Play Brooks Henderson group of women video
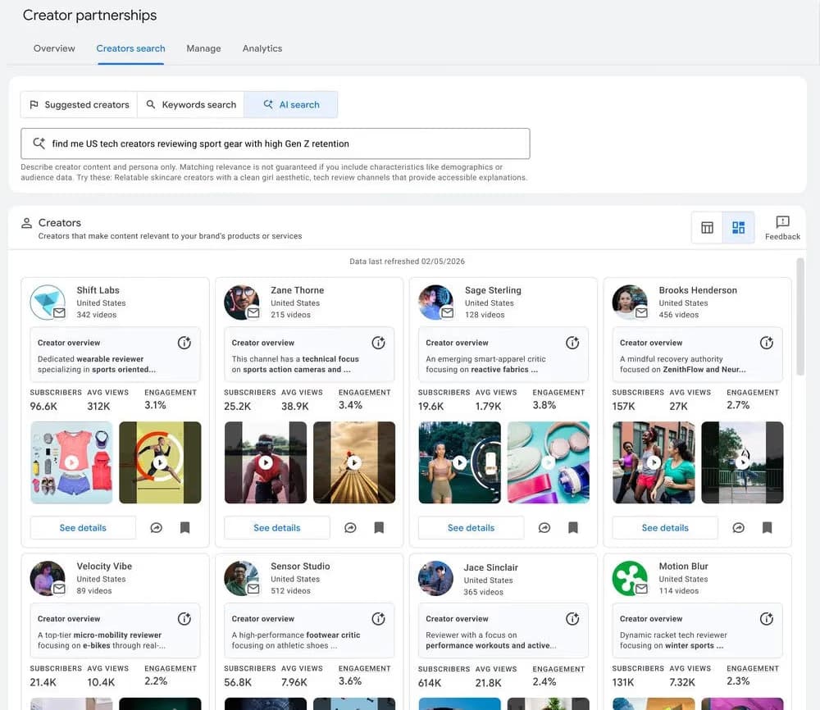This screenshot has width=820, height=710. [x=654, y=462]
